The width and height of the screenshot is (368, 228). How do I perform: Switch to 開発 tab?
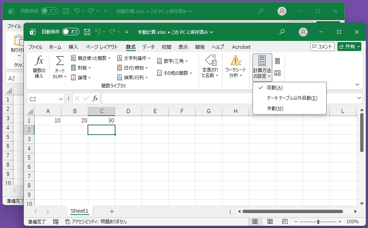[200, 47]
